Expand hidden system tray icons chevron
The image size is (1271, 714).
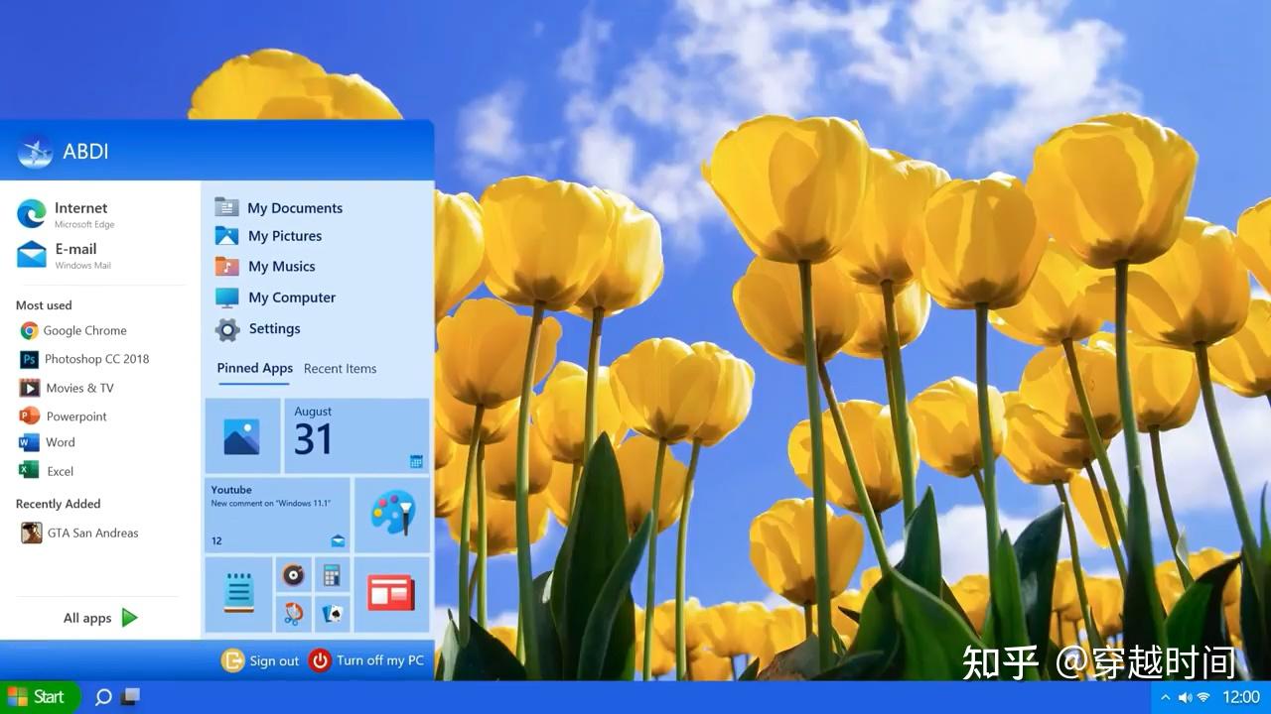pyautogui.click(x=1166, y=697)
